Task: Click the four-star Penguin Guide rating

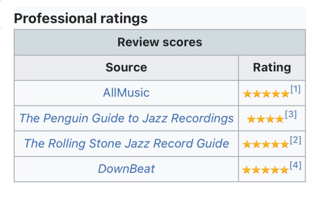Action: [x=265, y=119]
